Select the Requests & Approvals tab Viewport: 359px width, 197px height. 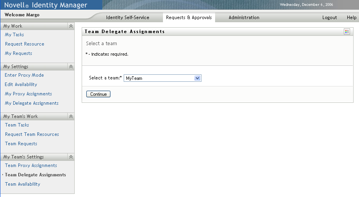pos(189,18)
